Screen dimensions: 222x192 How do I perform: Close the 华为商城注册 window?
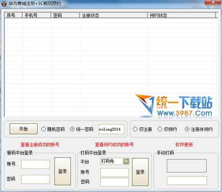(x=213, y=2)
